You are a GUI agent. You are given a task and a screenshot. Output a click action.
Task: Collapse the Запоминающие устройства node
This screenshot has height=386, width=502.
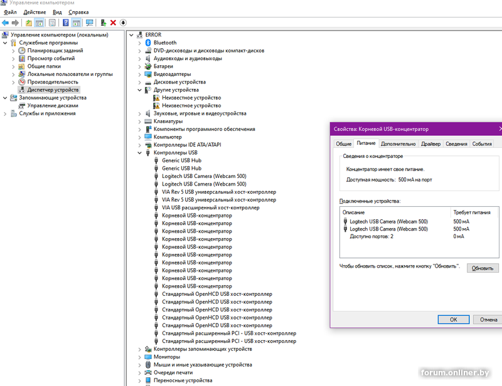tap(5, 98)
